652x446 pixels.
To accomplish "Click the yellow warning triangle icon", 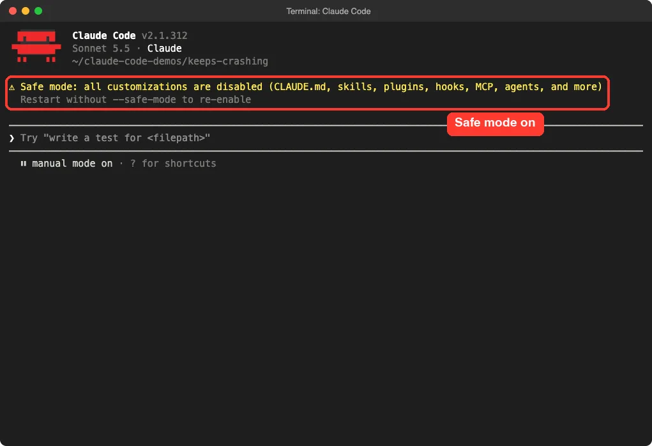I will click(x=11, y=88).
